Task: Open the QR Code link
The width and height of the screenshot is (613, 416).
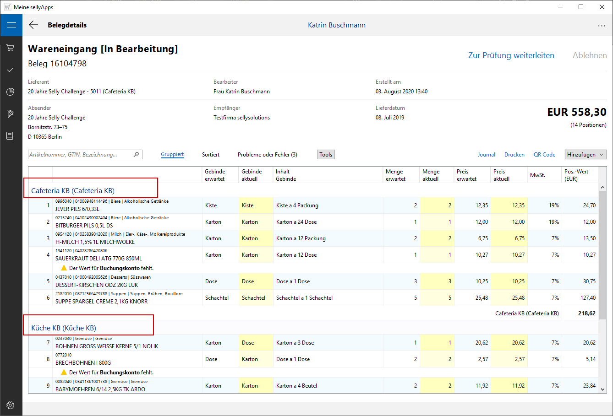Action: [x=544, y=155]
